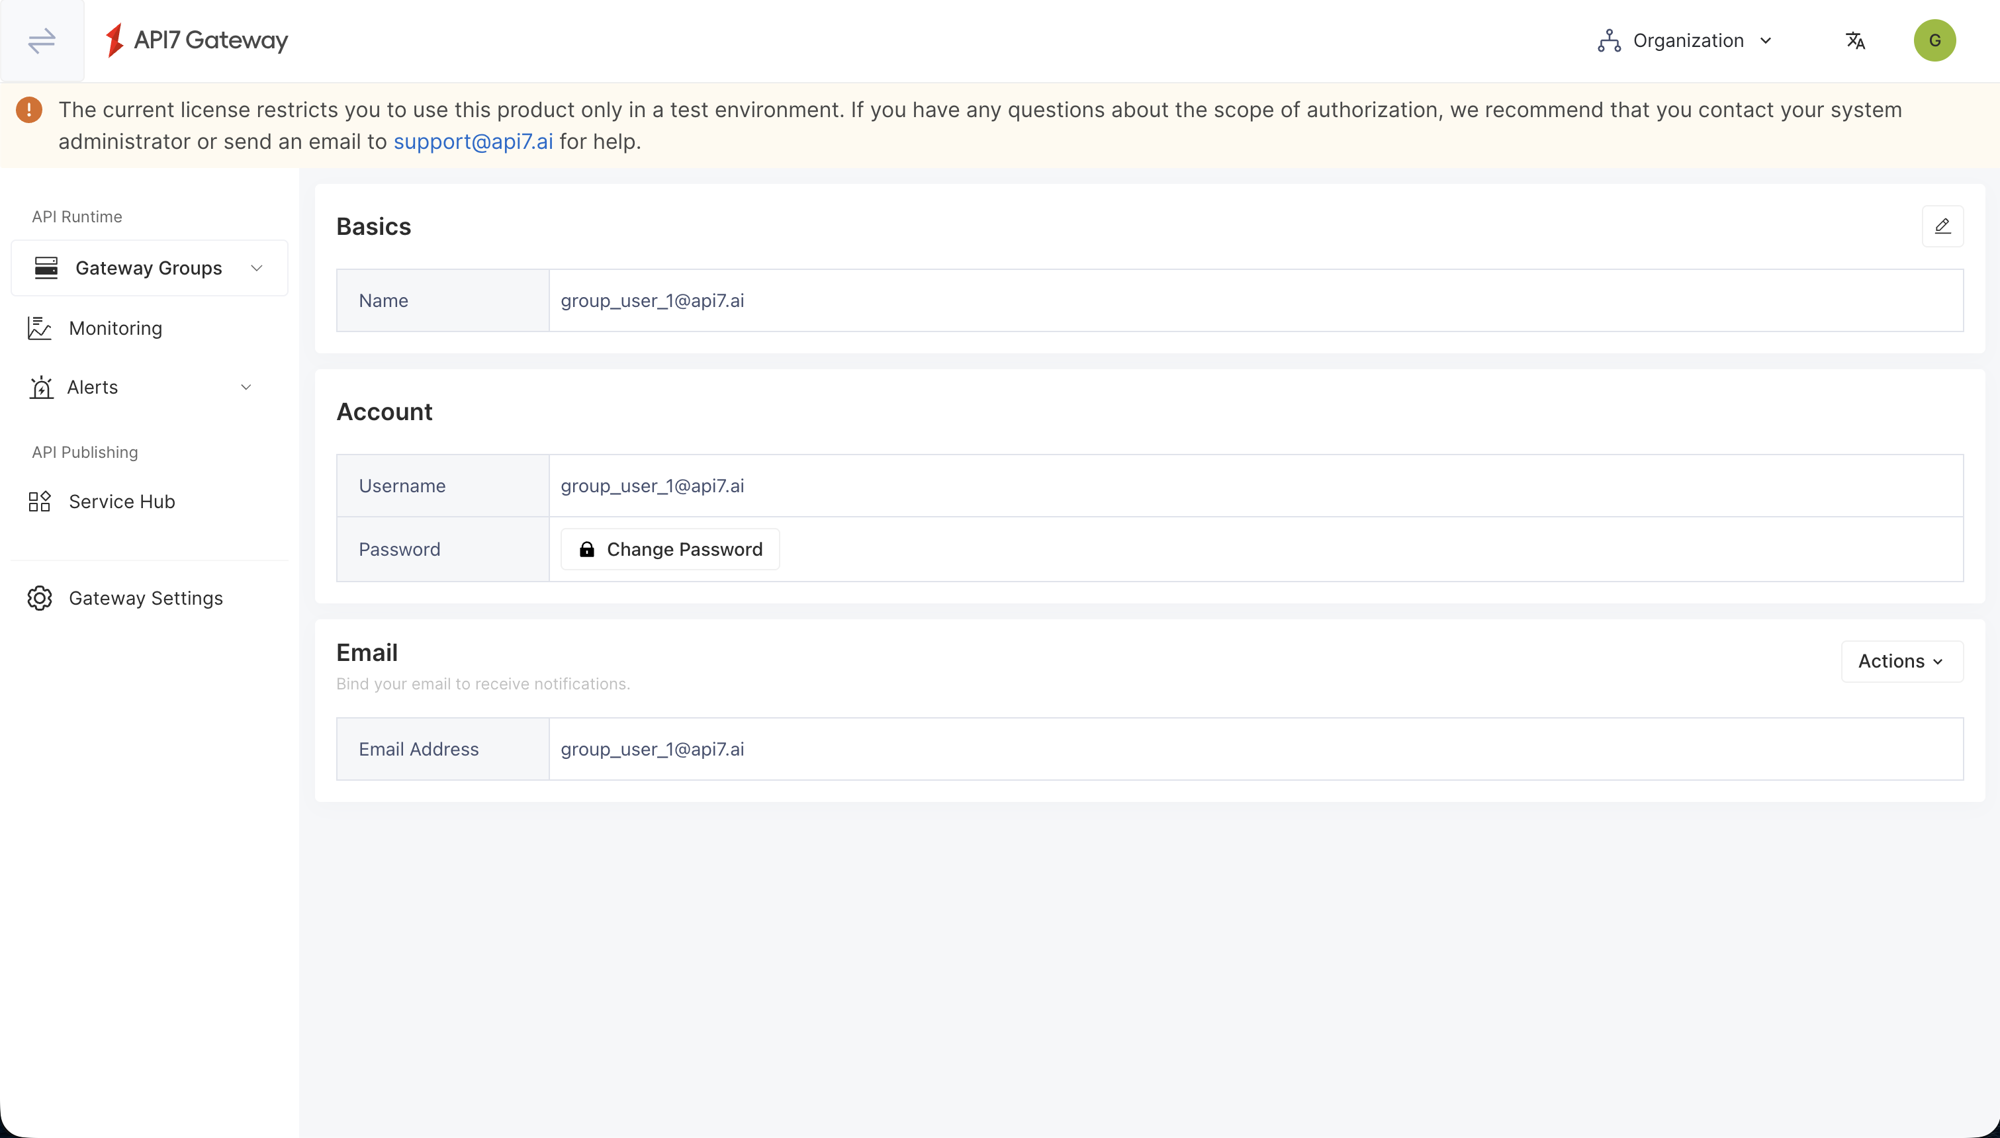Open the language translation icon

point(1856,40)
